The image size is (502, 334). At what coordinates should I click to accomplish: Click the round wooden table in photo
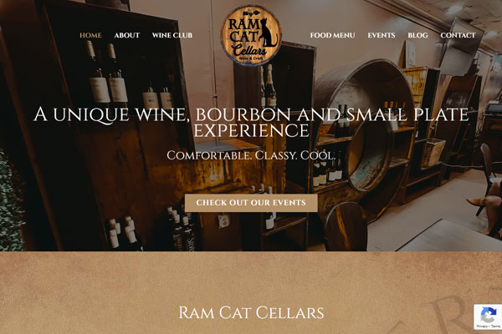pyautogui.click(x=346, y=226)
